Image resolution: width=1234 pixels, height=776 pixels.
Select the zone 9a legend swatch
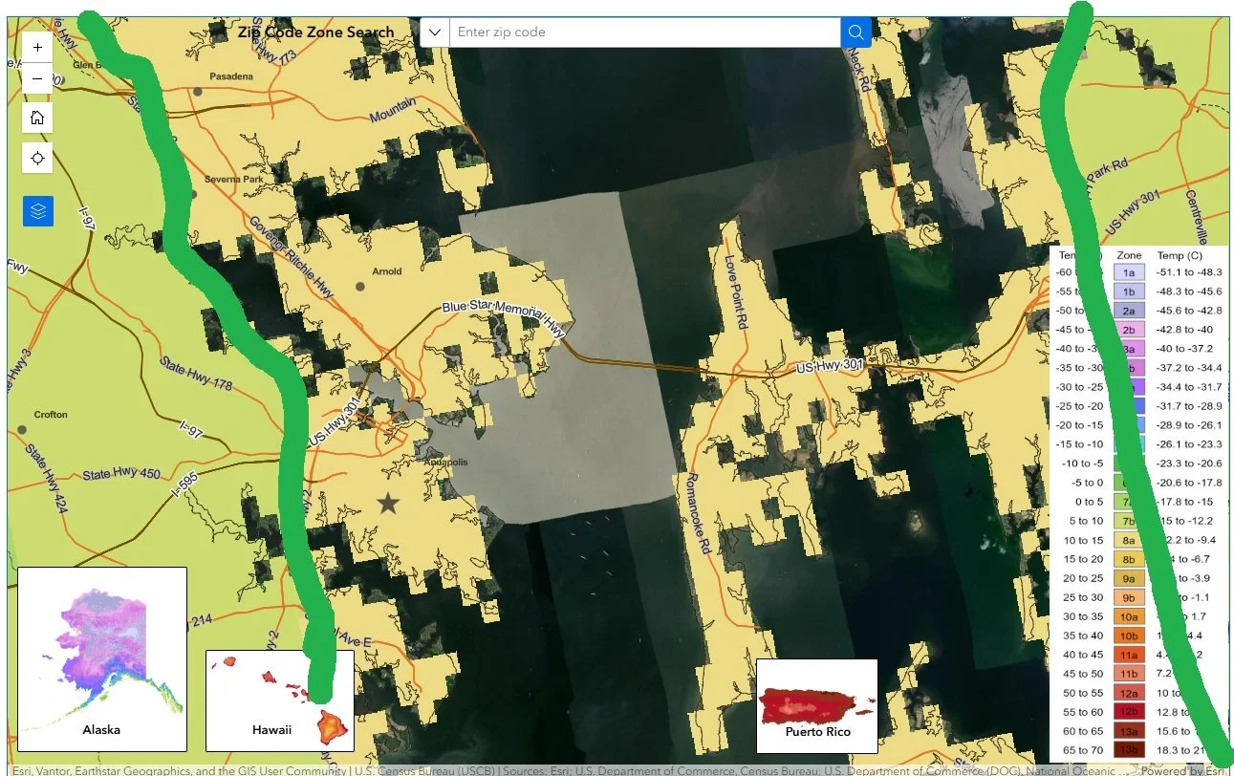(1129, 578)
